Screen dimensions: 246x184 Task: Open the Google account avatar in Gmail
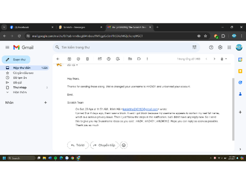[239, 48]
